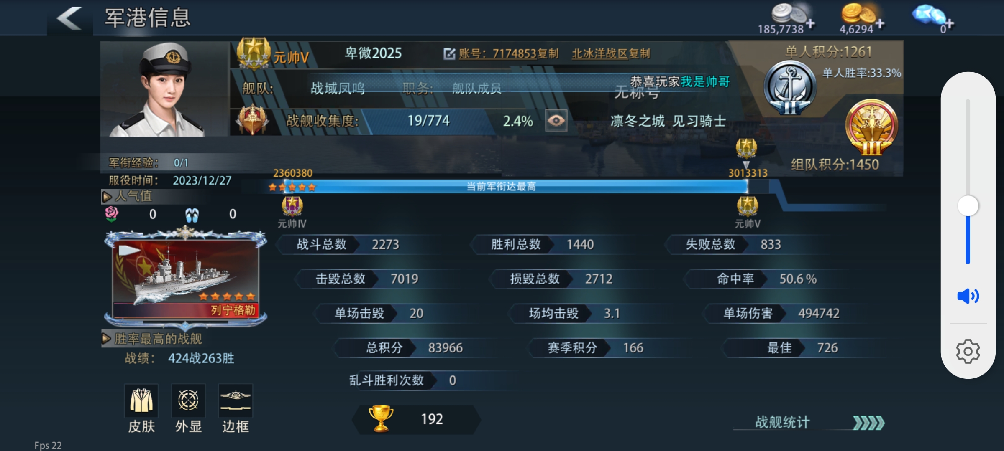Open the 皮肤 skin icon
This screenshot has height=451, width=1004.
pos(141,400)
